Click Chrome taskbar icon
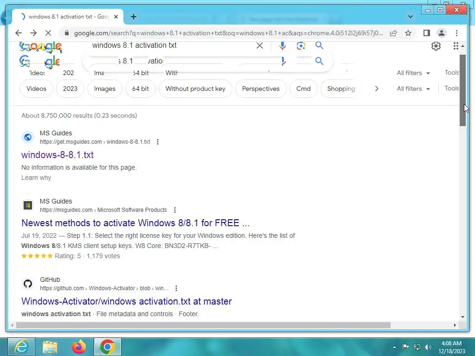Image resolution: width=475 pixels, height=356 pixels. coord(108,347)
